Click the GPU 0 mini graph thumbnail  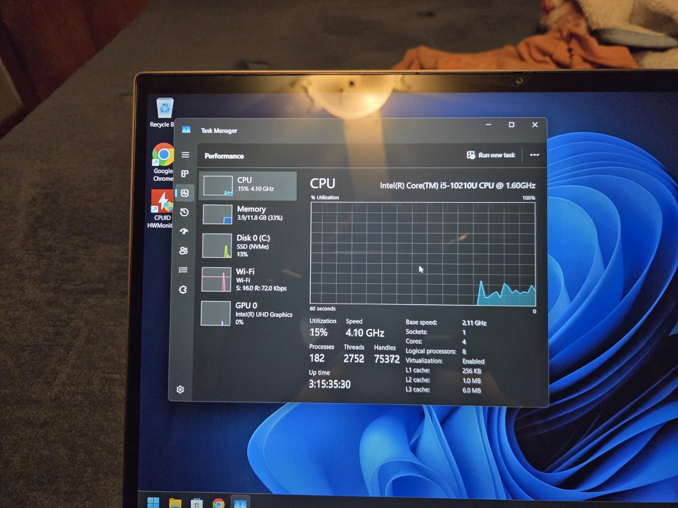pyautogui.click(x=215, y=313)
